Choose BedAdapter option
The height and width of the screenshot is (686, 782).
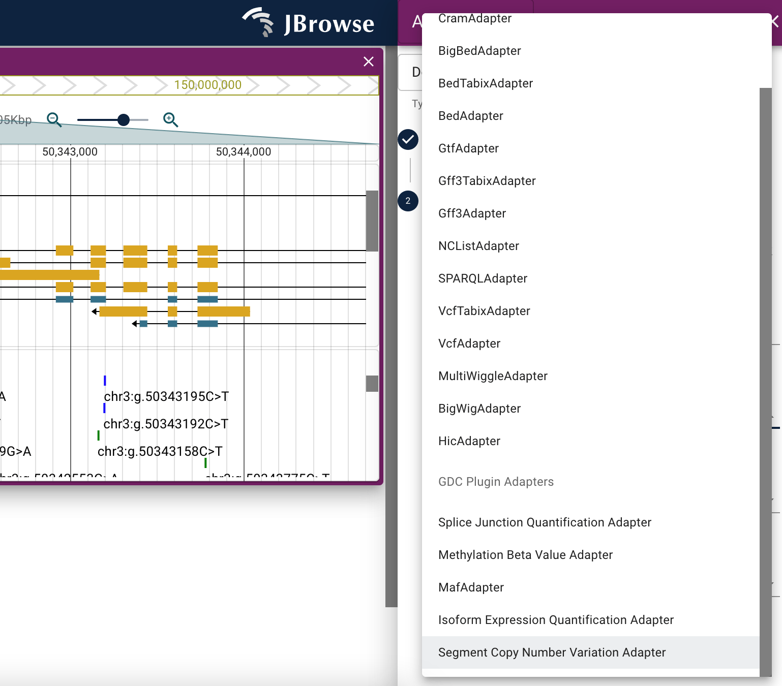(591, 116)
